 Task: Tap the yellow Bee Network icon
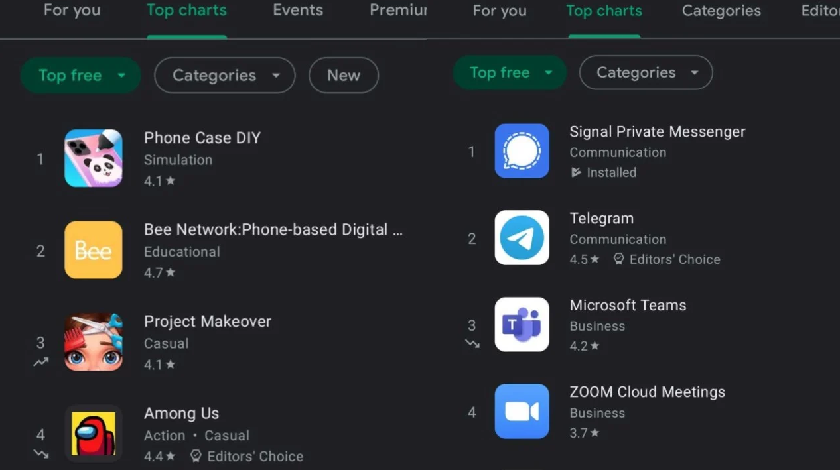(x=93, y=250)
